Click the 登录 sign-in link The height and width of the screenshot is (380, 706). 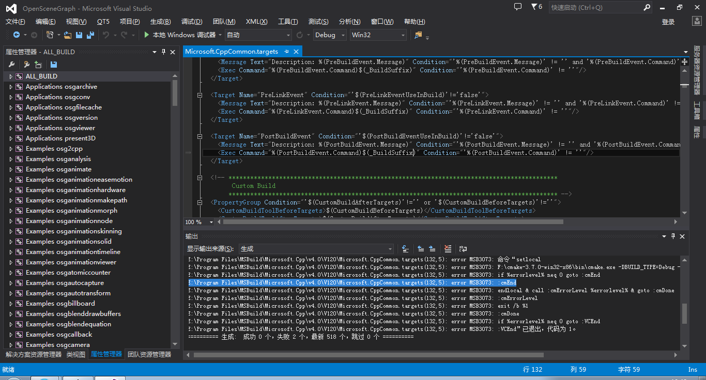pyautogui.click(x=668, y=22)
